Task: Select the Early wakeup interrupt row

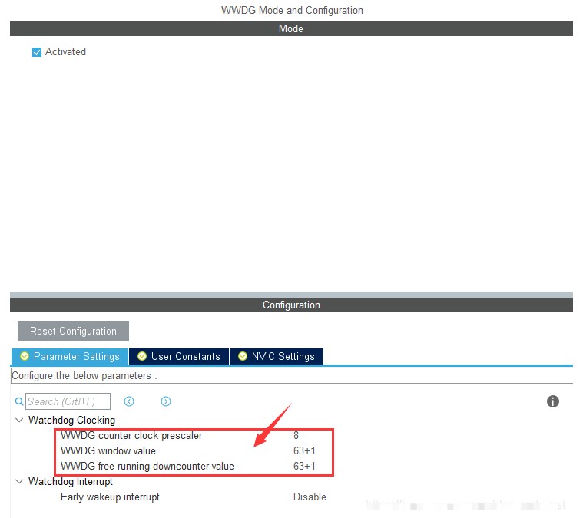Action: [x=110, y=497]
